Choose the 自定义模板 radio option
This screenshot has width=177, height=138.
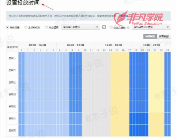[x=111, y=27]
